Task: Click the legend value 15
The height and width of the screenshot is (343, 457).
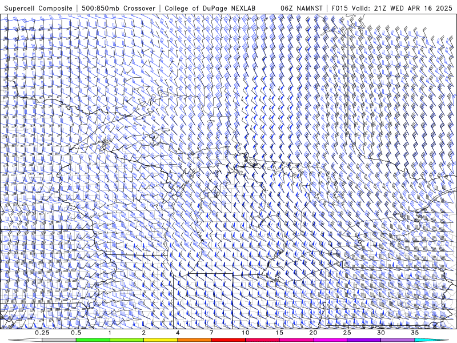Action: (x=279, y=333)
